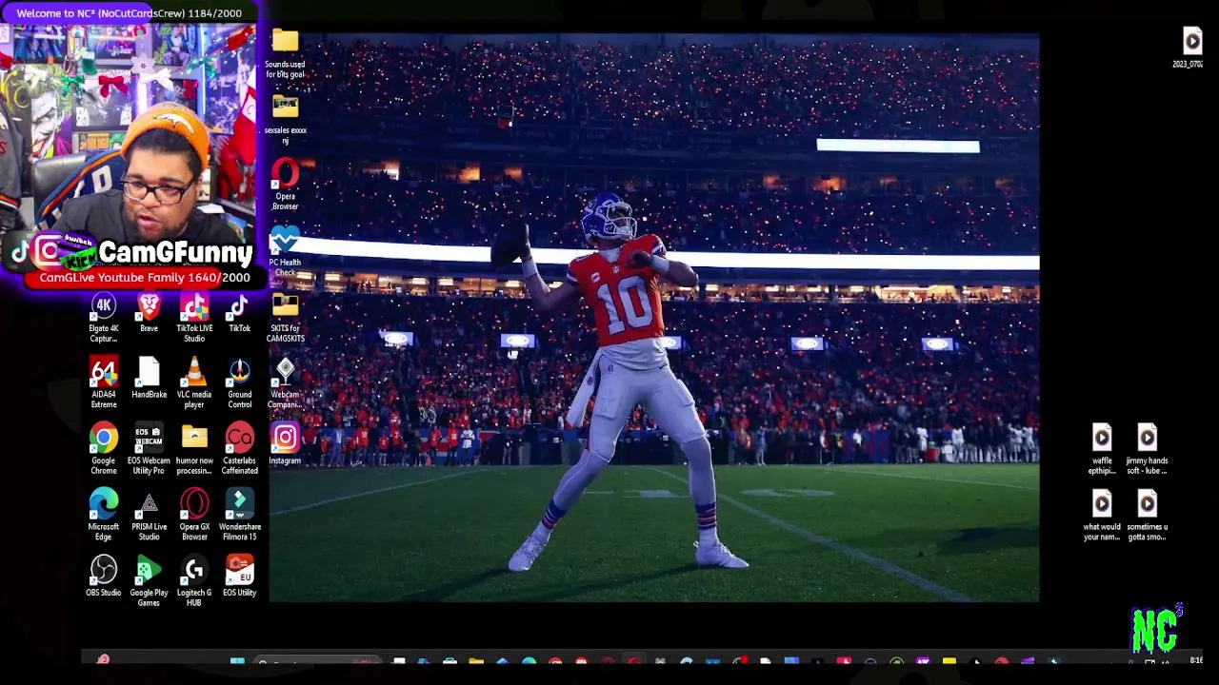Screen dimensions: 1219x685
Task: Launch the Brave browser shortcut
Action: tap(149, 313)
